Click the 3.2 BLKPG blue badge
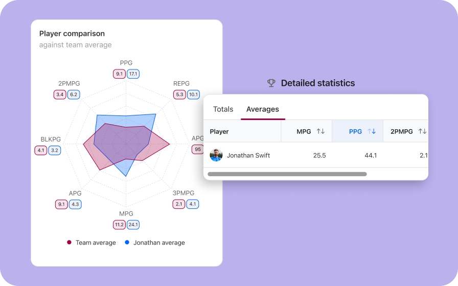458x286 pixels. pos(55,150)
